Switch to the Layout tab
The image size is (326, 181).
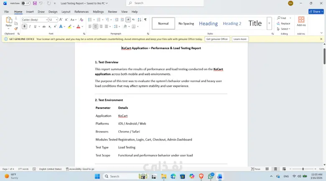pos(66,12)
